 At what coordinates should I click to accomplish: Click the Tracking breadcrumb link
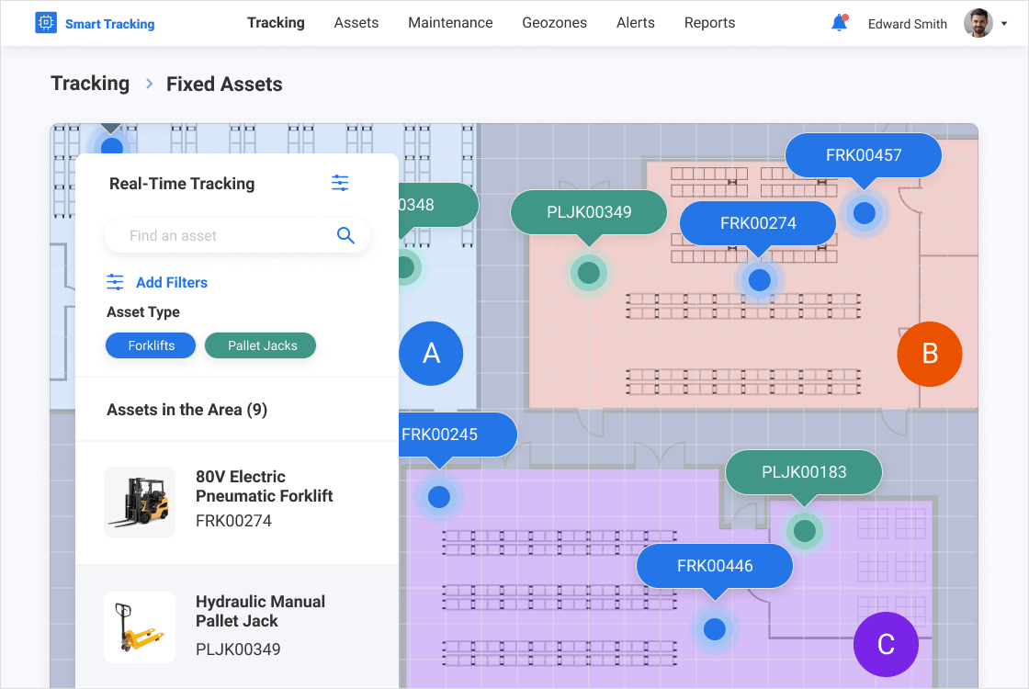[x=90, y=84]
